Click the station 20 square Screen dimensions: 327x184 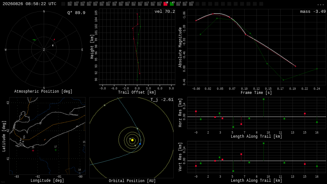(191, 4)
